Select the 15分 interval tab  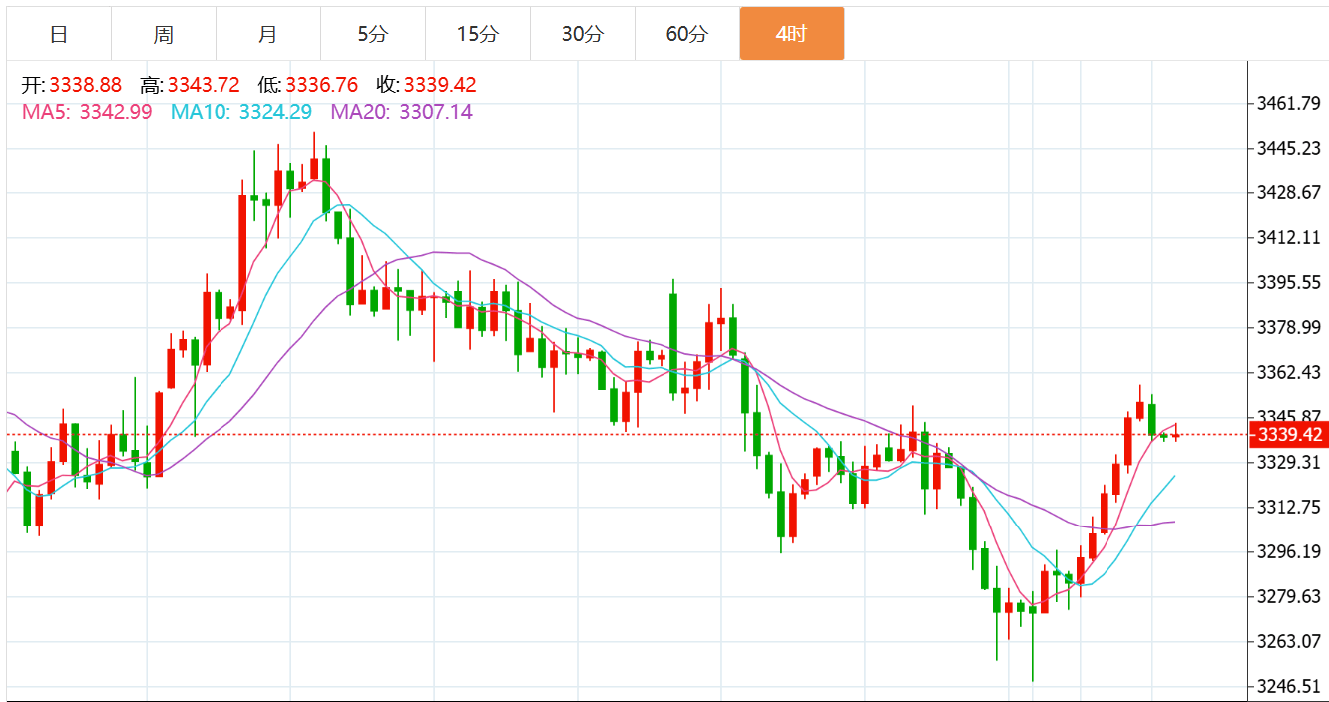(x=478, y=34)
